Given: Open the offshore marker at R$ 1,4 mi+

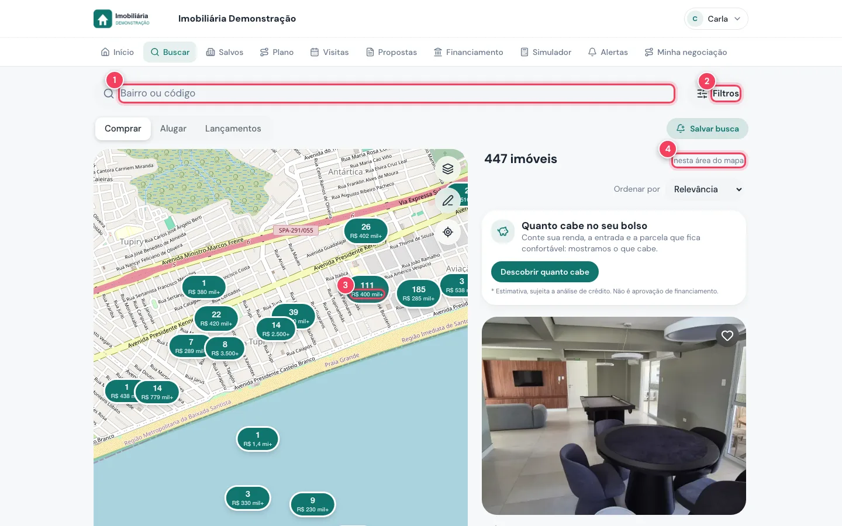Looking at the screenshot, I should tap(258, 439).
